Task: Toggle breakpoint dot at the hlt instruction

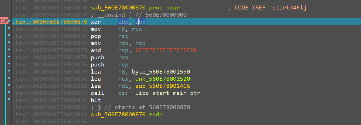Action: (x=9, y=99)
